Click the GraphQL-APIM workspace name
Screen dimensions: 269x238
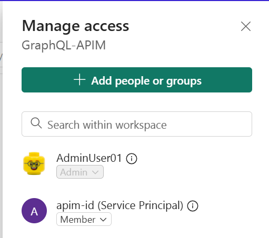(64, 45)
